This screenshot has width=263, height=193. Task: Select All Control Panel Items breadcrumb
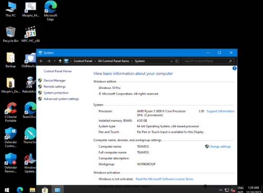[x=114, y=61]
